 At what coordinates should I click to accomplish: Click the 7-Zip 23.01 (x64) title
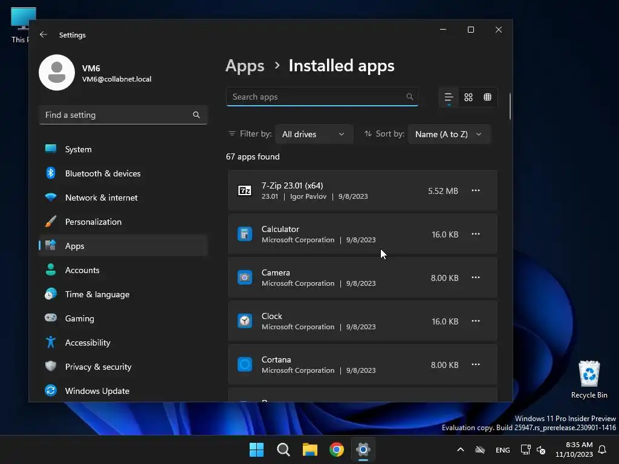pyautogui.click(x=292, y=185)
